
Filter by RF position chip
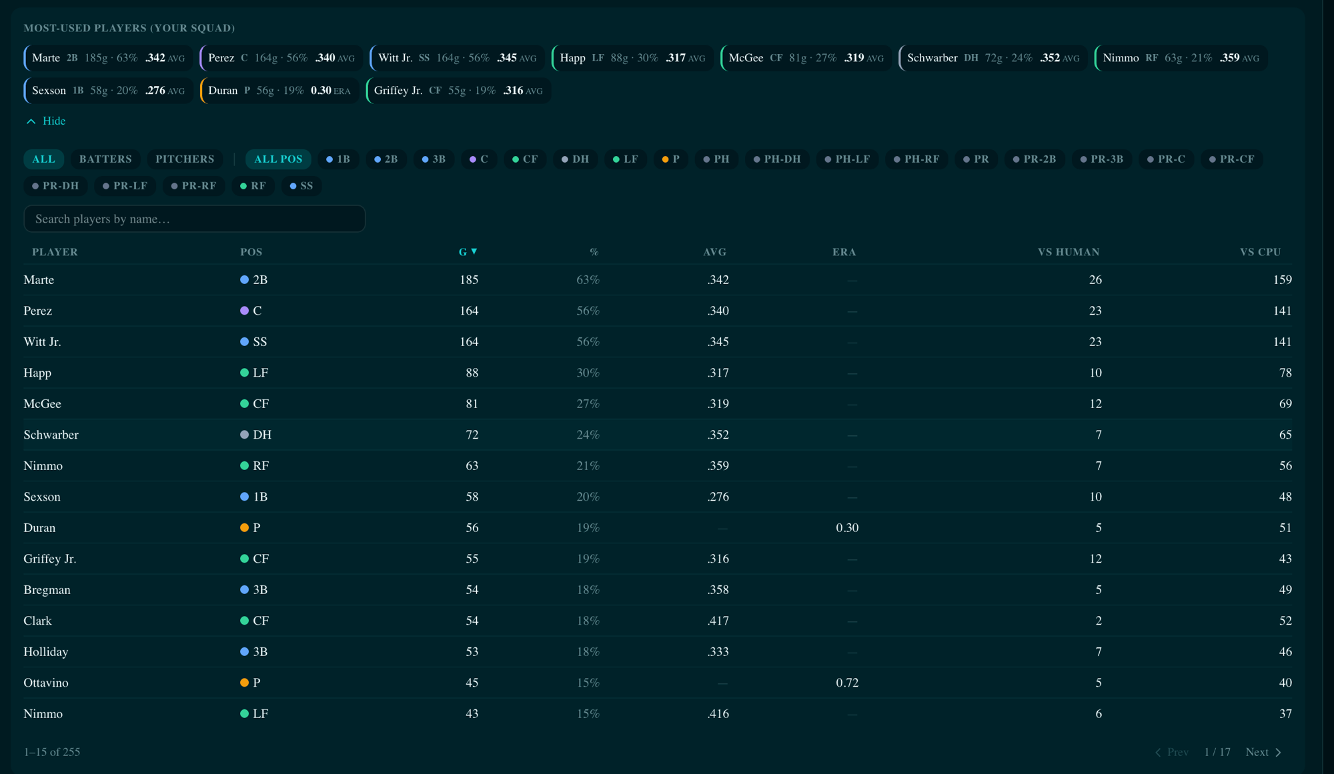tap(253, 185)
